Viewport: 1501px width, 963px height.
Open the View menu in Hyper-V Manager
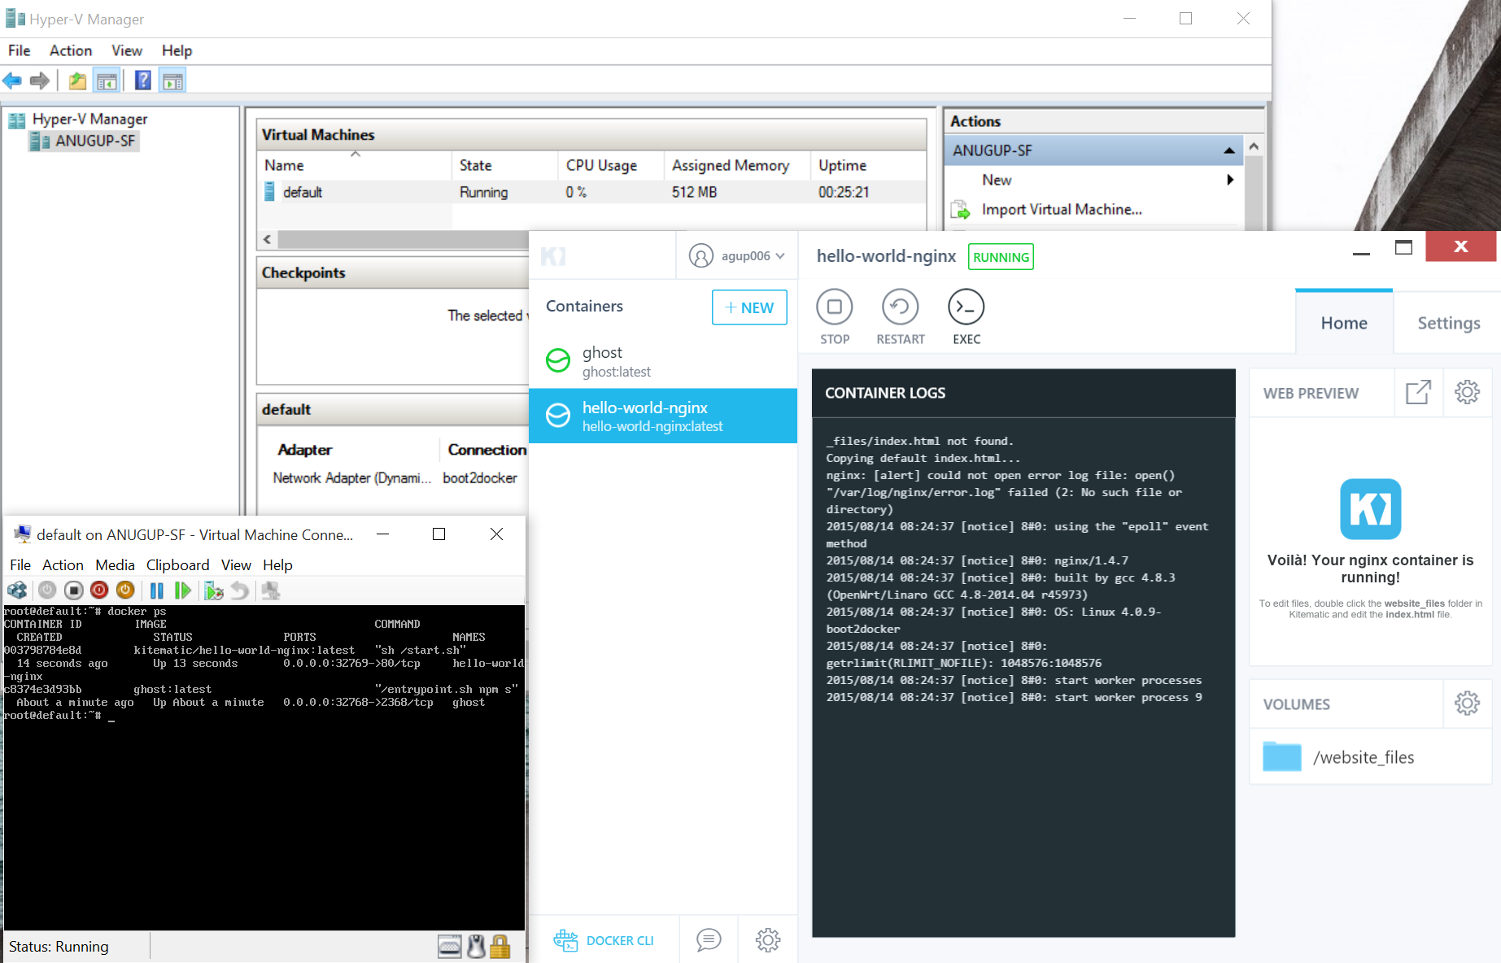(x=127, y=50)
